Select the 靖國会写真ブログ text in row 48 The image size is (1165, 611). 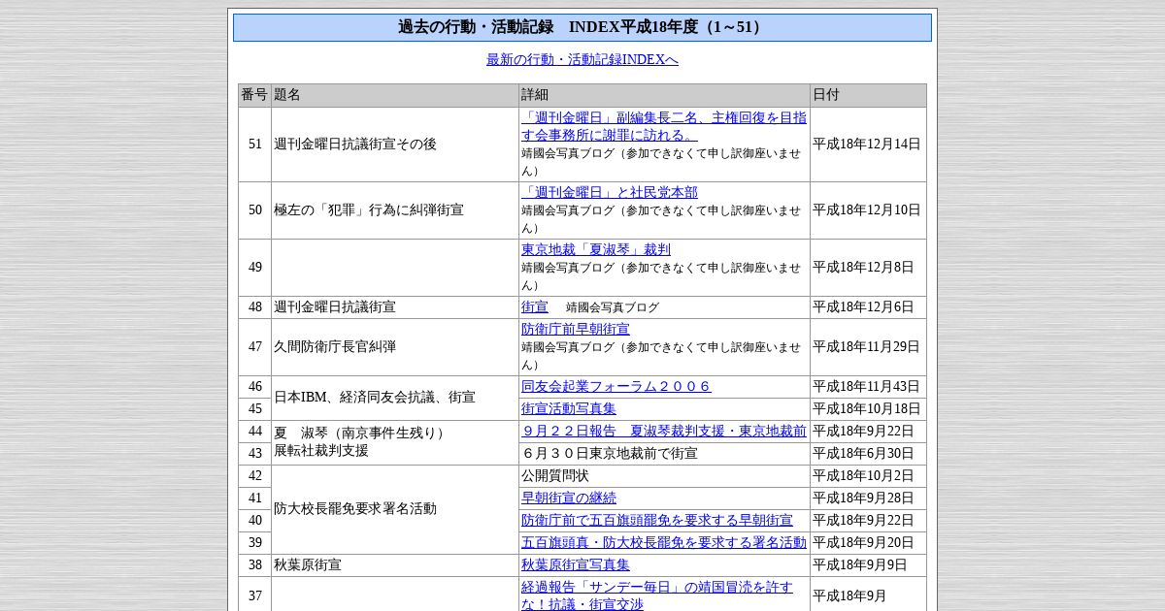tap(613, 307)
